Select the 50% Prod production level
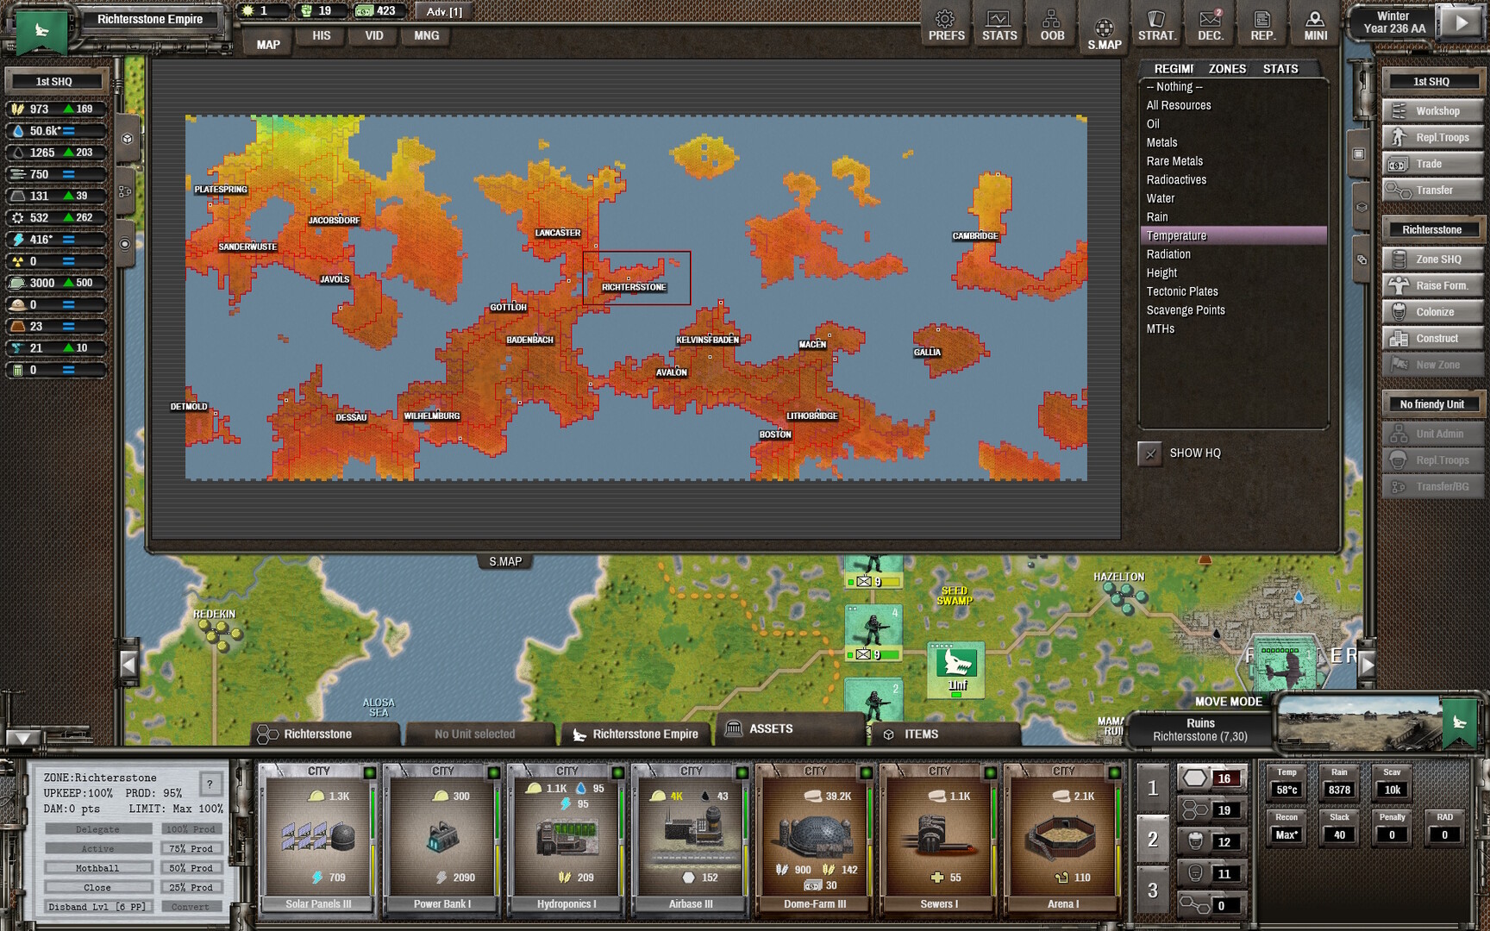The height and width of the screenshot is (931, 1490). [191, 867]
